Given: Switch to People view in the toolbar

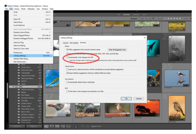Looking at the screenshot, I should [68, 126].
